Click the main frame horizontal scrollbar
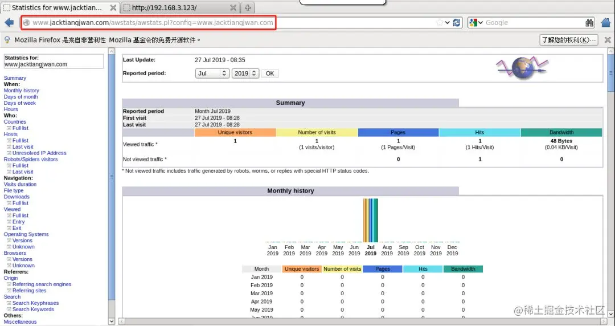615x326 pixels. coord(361,321)
